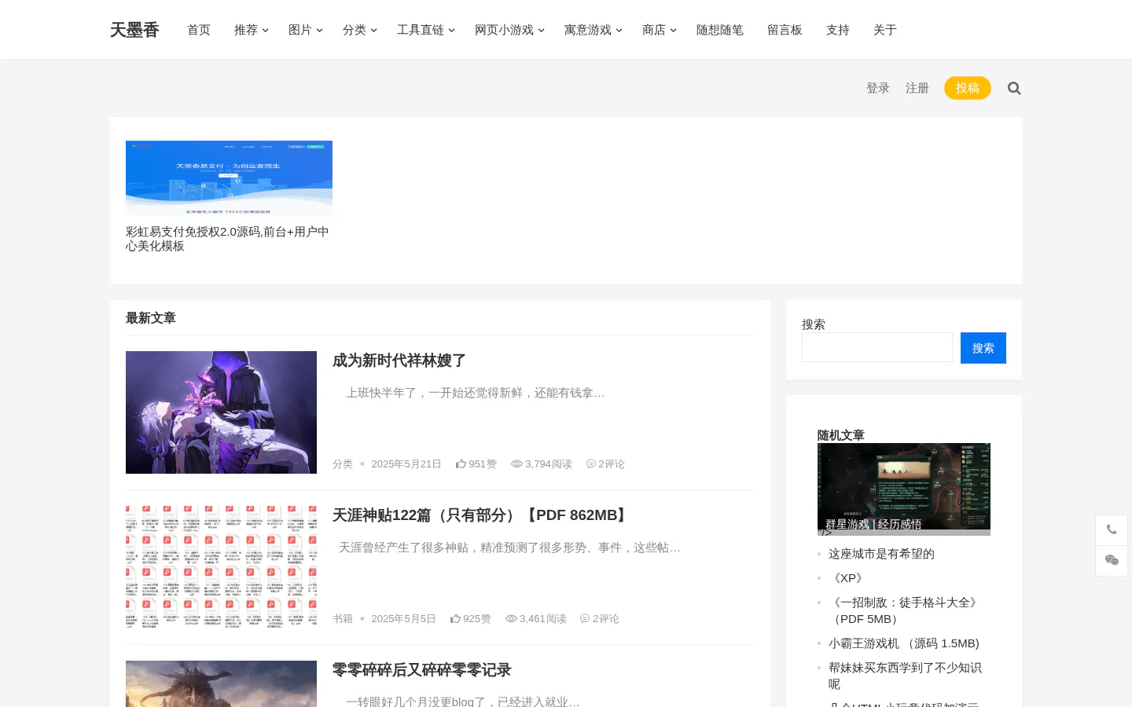Click the 登录 link
The image size is (1132, 707).
(878, 88)
